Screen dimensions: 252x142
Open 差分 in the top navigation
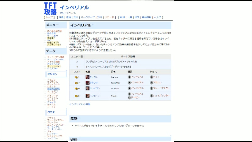tap(76, 17)
